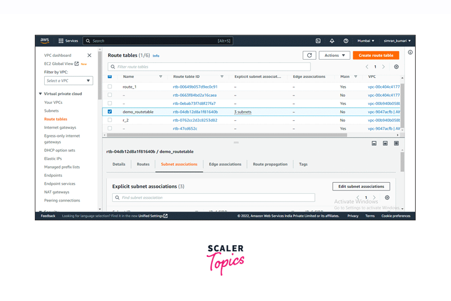Open the info panel icon at right edge
451x301 pixels.
(x=410, y=52)
